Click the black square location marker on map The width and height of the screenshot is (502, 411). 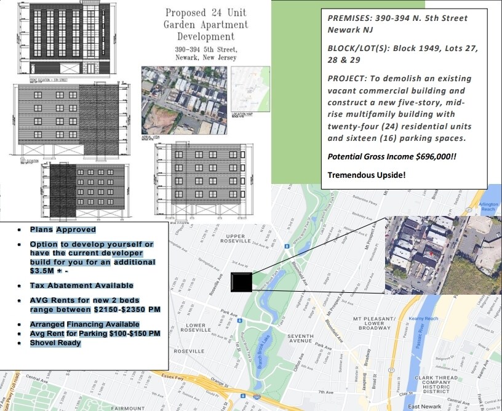click(241, 281)
